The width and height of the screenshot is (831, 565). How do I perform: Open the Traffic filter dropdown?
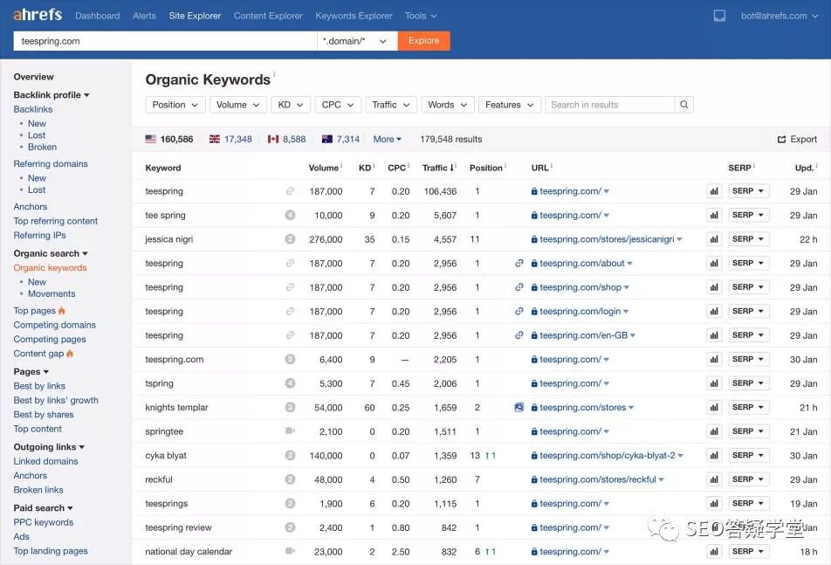391,105
